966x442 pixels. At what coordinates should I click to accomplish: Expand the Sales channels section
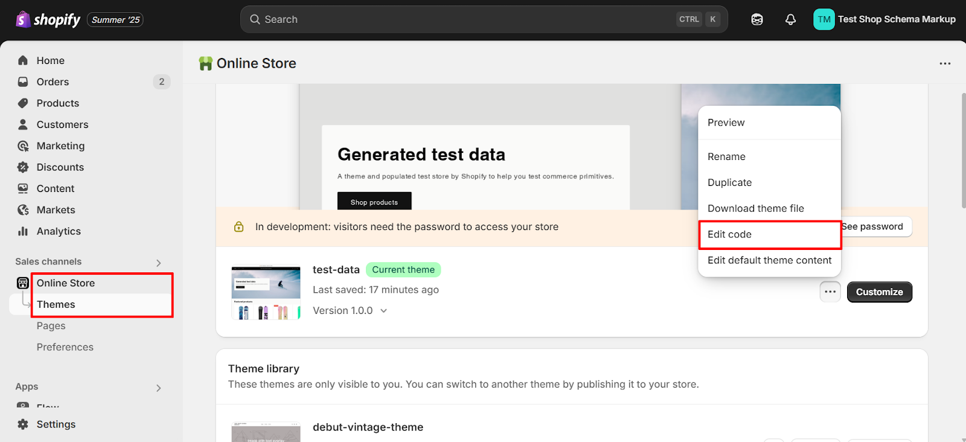[x=159, y=263]
